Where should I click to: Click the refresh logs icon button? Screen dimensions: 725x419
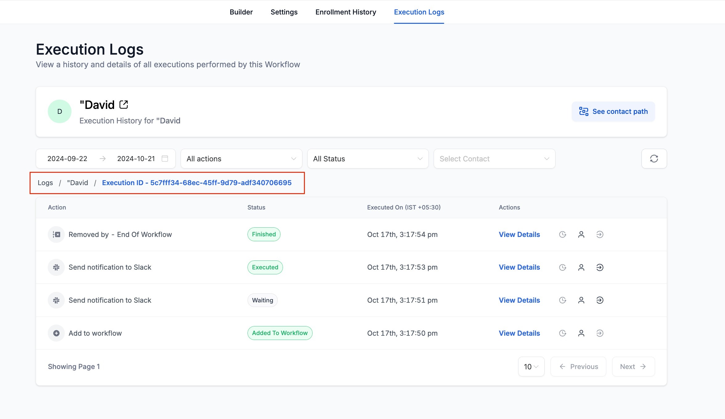(x=654, y=159)
